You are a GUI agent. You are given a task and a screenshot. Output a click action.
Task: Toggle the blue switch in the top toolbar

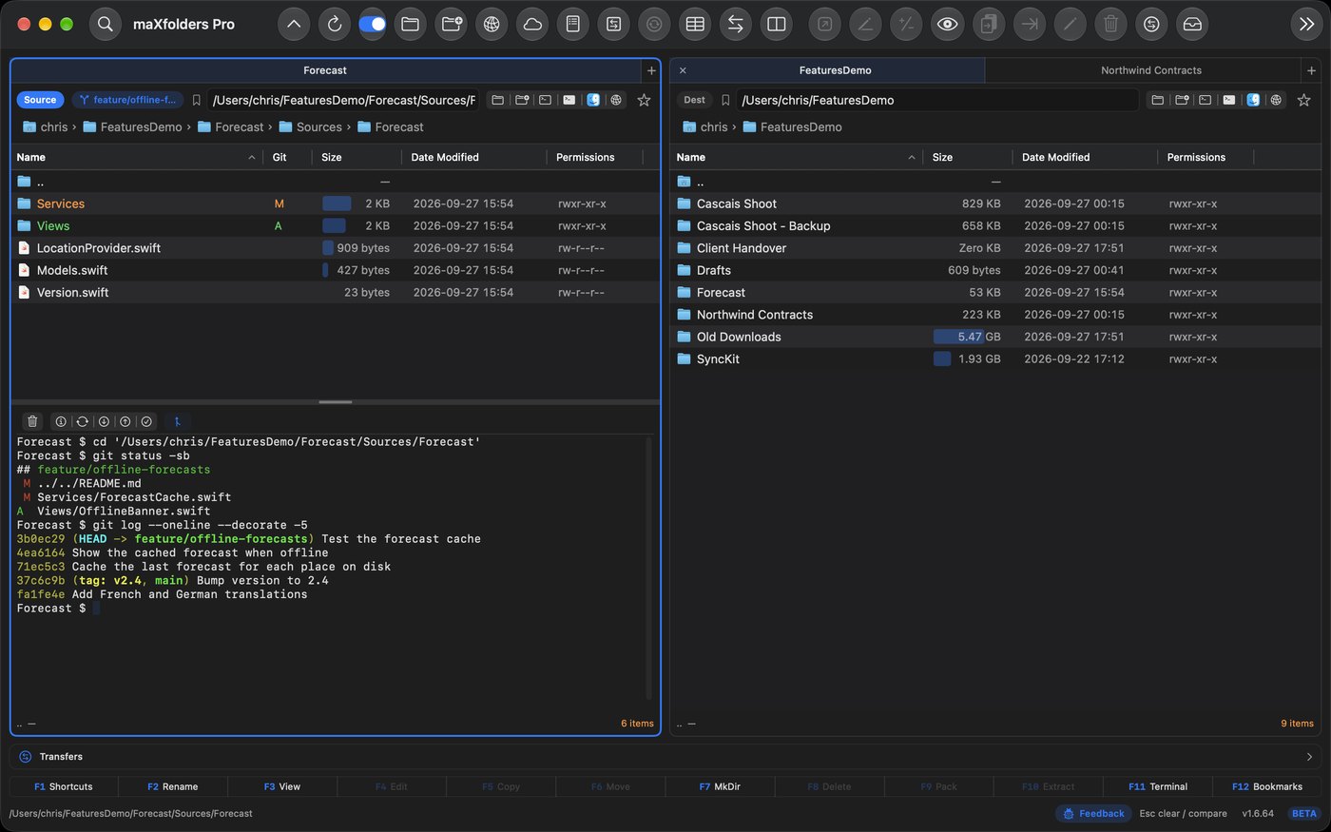click(372, 25)
